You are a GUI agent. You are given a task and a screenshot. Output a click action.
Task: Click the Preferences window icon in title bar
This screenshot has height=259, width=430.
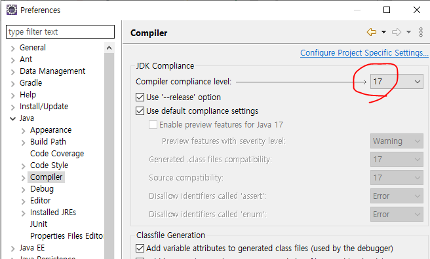click(12, 10)
